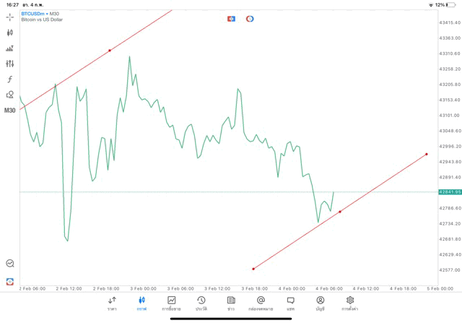Tap the current price label 42841.95

[449, 192]
